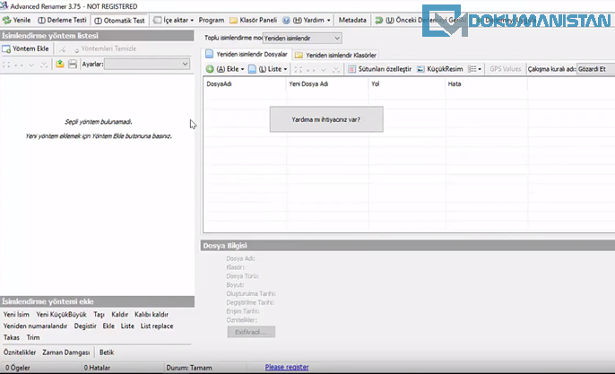Toggle the Klasör Paneli folder panel
This screenshot has width=615, height=374.
point(254,20)
